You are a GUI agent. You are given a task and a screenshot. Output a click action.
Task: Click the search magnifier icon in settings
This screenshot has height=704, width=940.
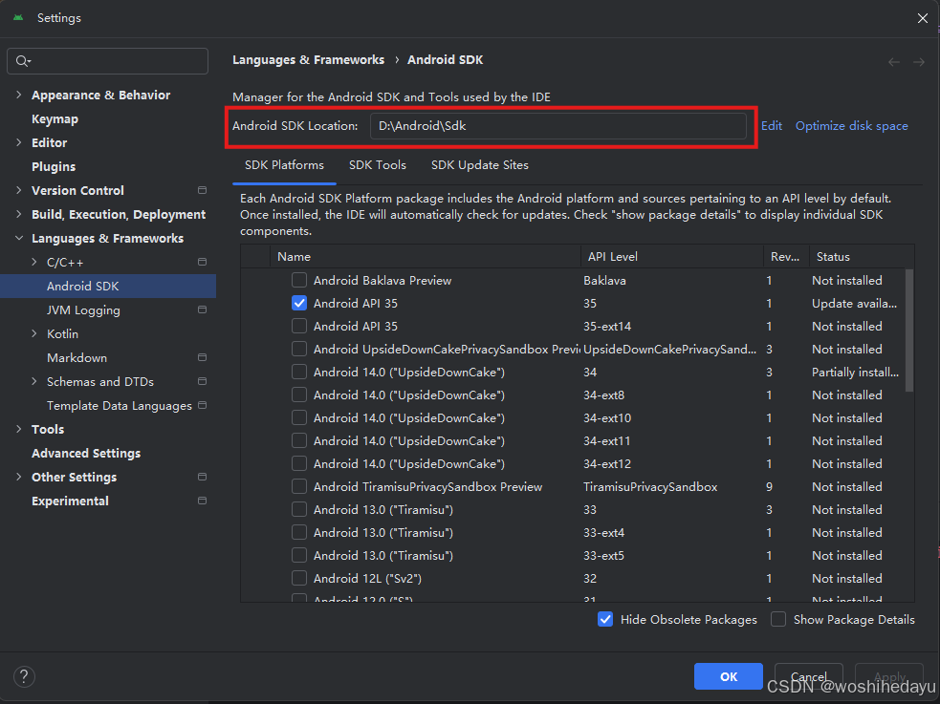[x=22, y=61]
